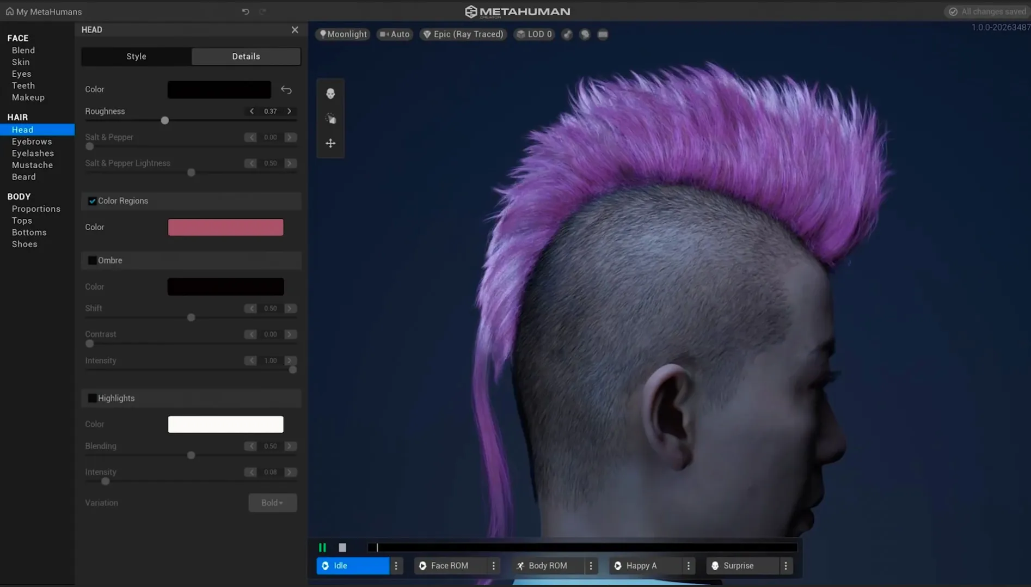The width and height of the screenshot is (1031, 587).
Task: Click the undo arrow in top bar
Action: coord(246,11)
